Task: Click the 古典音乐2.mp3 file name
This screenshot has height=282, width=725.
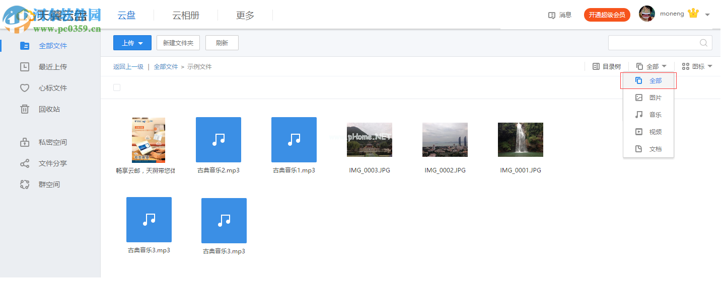Action: click(219, 170)
